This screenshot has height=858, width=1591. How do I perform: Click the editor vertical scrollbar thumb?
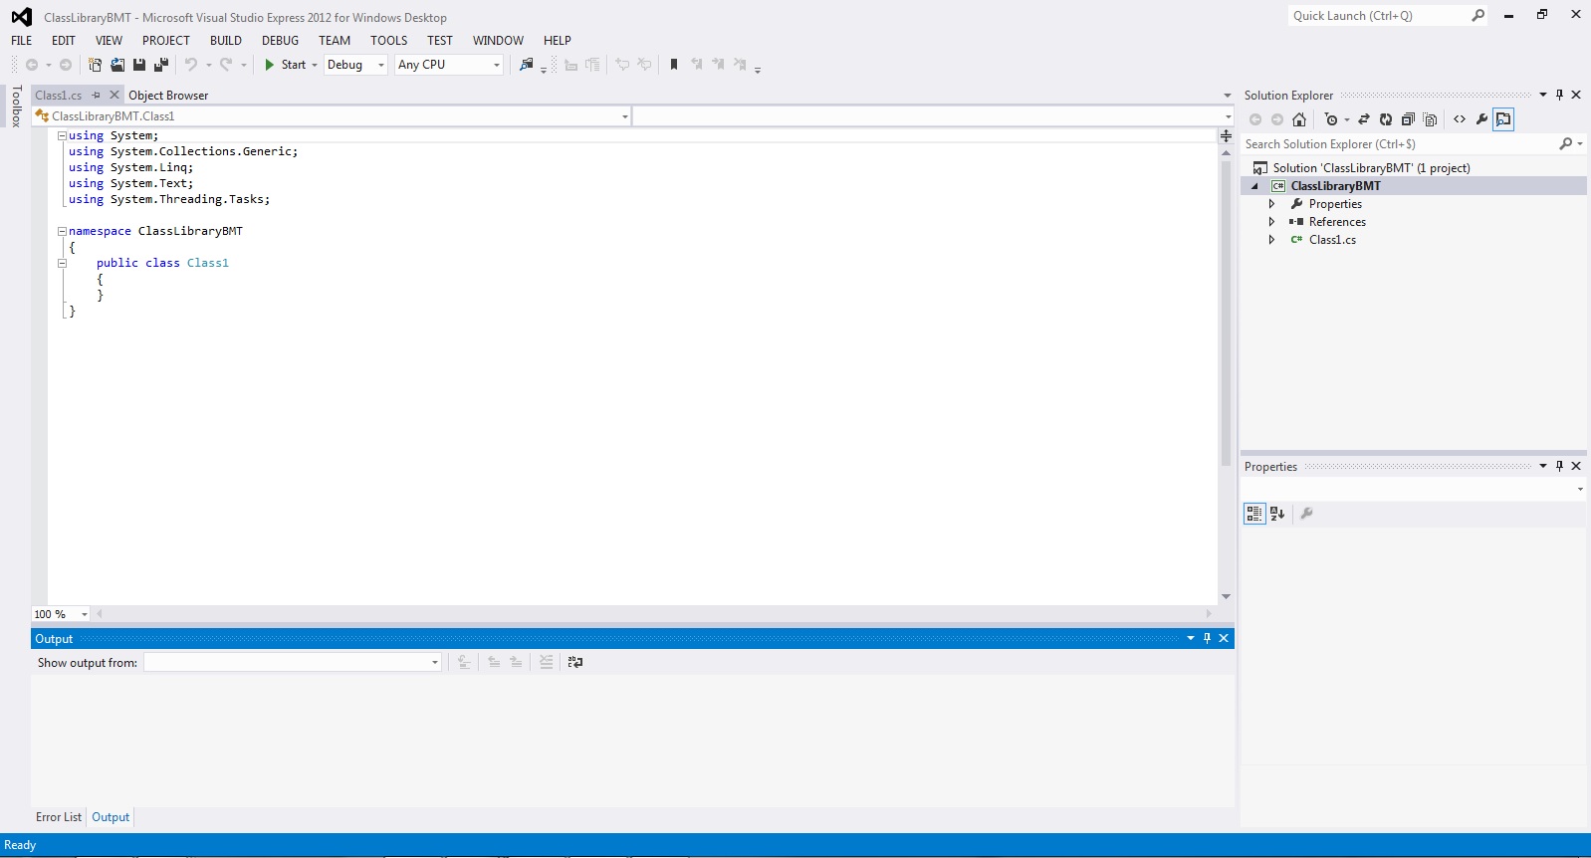pyautogui.click(x=1226, y=314)
